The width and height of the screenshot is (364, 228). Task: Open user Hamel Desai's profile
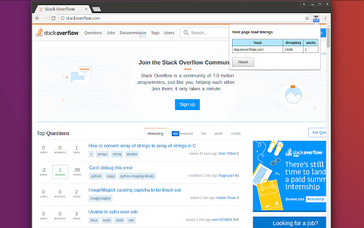tap(226, 198)
